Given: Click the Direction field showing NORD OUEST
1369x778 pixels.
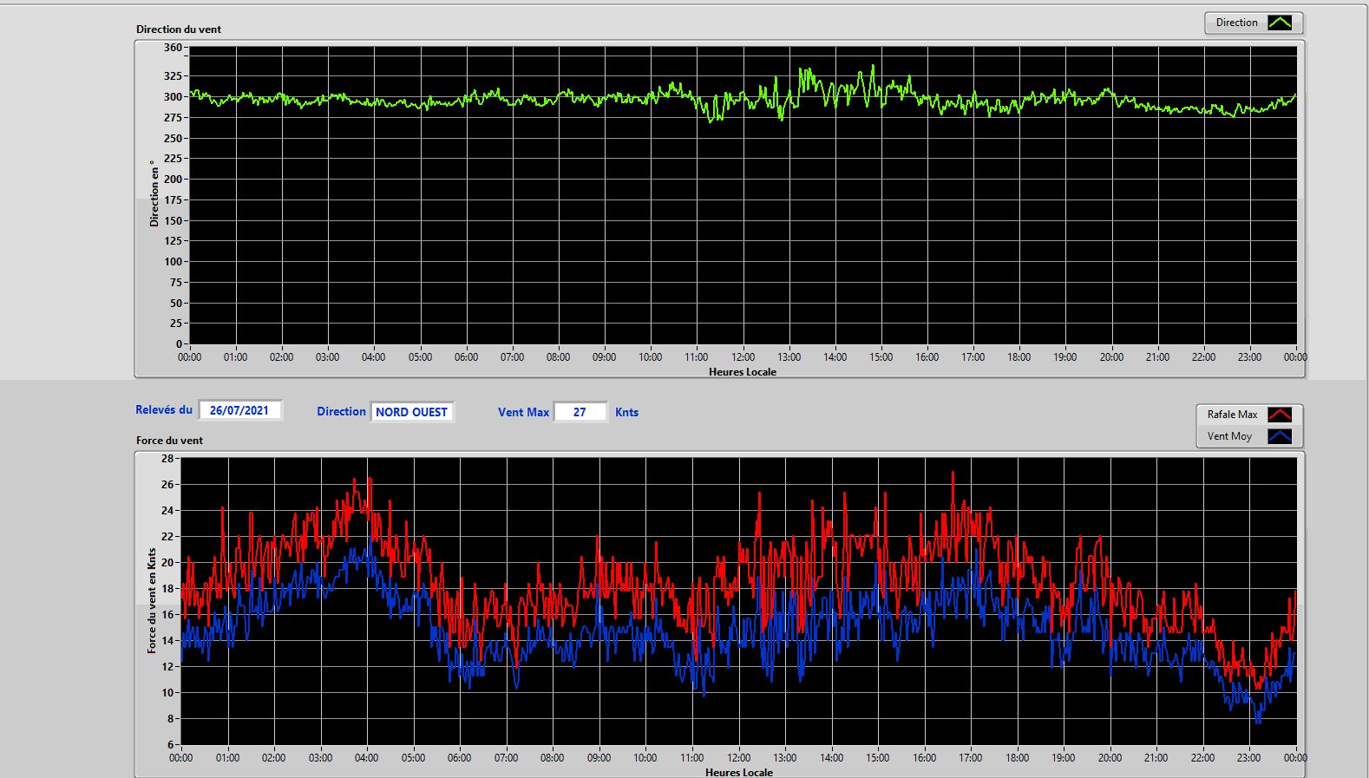Looking at the screenshot, I should tap(412, 412).
